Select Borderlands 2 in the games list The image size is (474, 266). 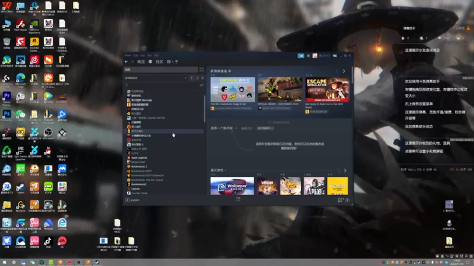(x=139, y=167)
